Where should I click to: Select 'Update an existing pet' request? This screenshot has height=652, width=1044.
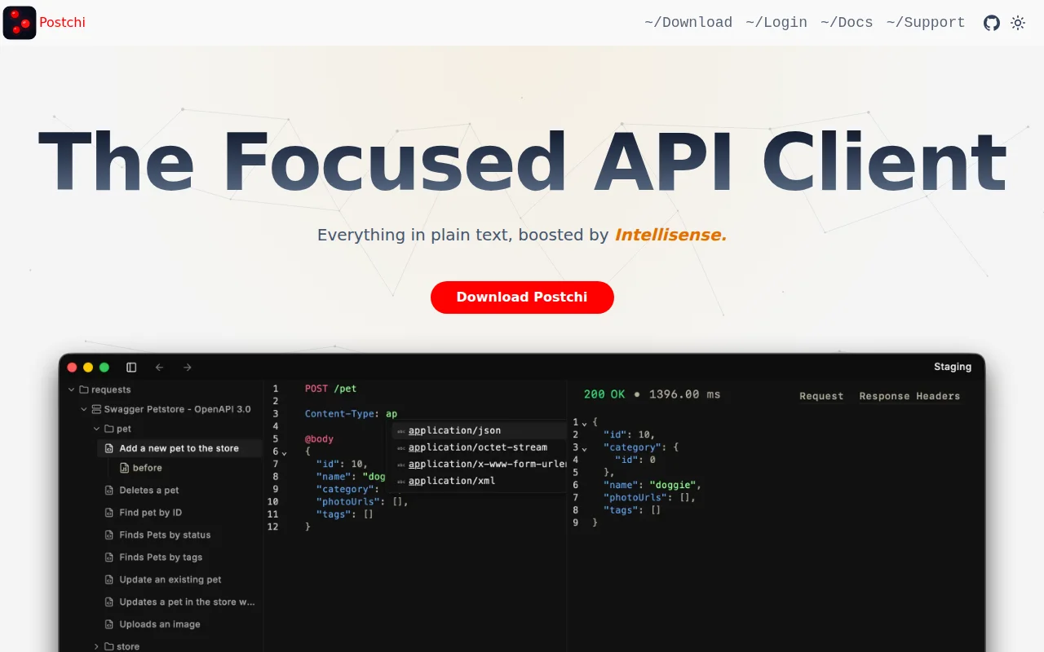click(170, 579)
